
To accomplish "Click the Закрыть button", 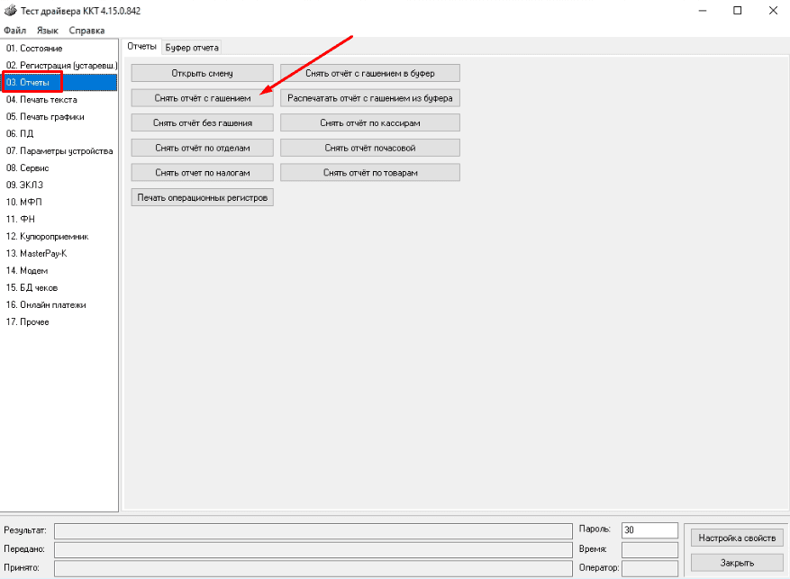I will 736,563.
